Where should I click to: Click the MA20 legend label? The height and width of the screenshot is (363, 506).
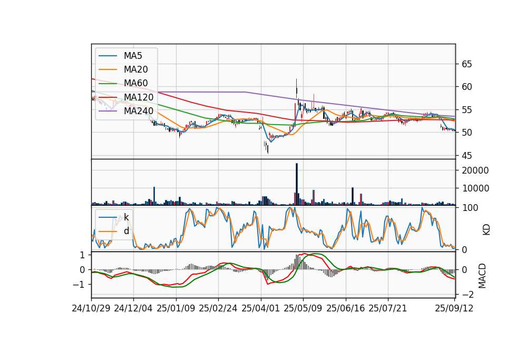136,69
